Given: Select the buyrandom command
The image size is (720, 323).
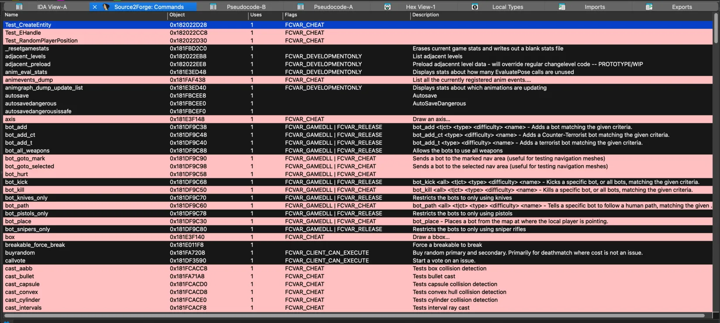Looking at the screenshot, I should pos(358,252).
